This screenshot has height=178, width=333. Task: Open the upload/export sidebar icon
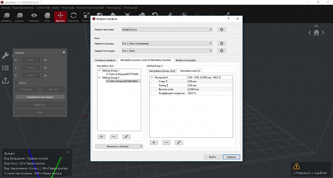coord(5,80)
